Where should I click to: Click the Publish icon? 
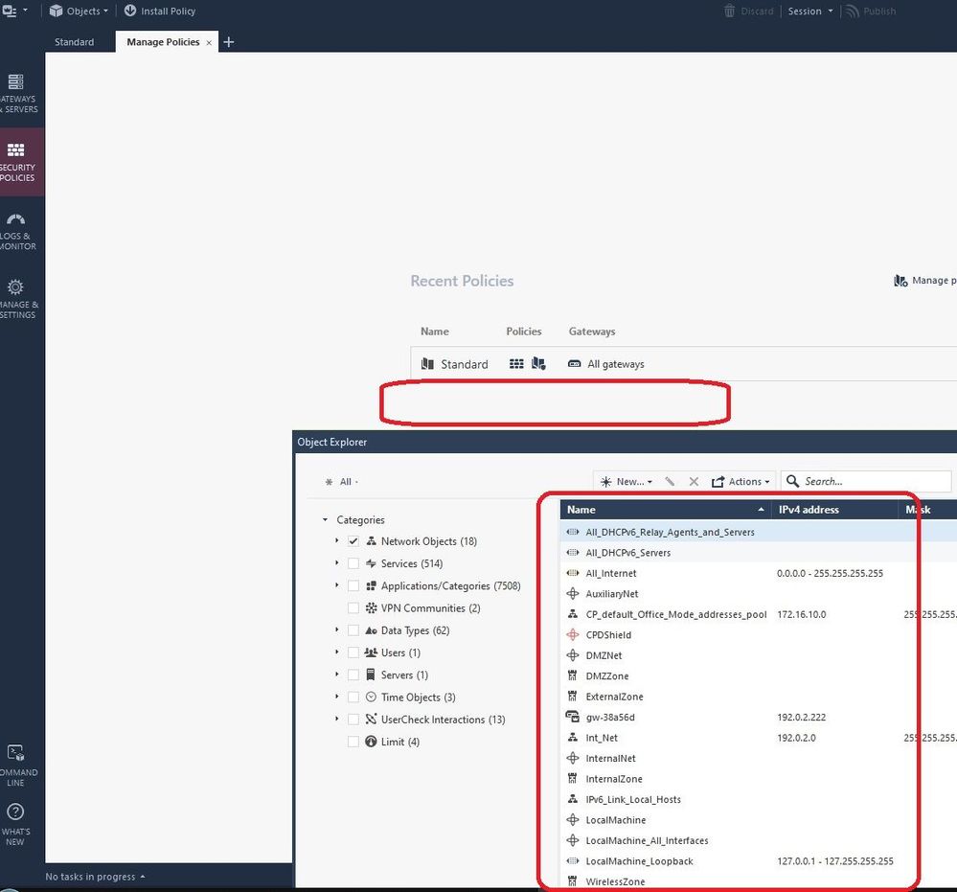853,11
